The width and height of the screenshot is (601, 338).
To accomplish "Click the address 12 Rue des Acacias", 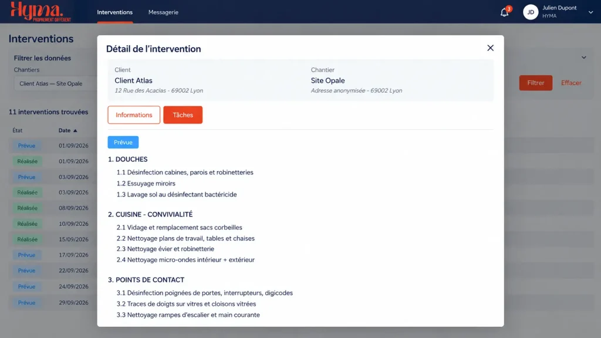I will pos(158,91).
